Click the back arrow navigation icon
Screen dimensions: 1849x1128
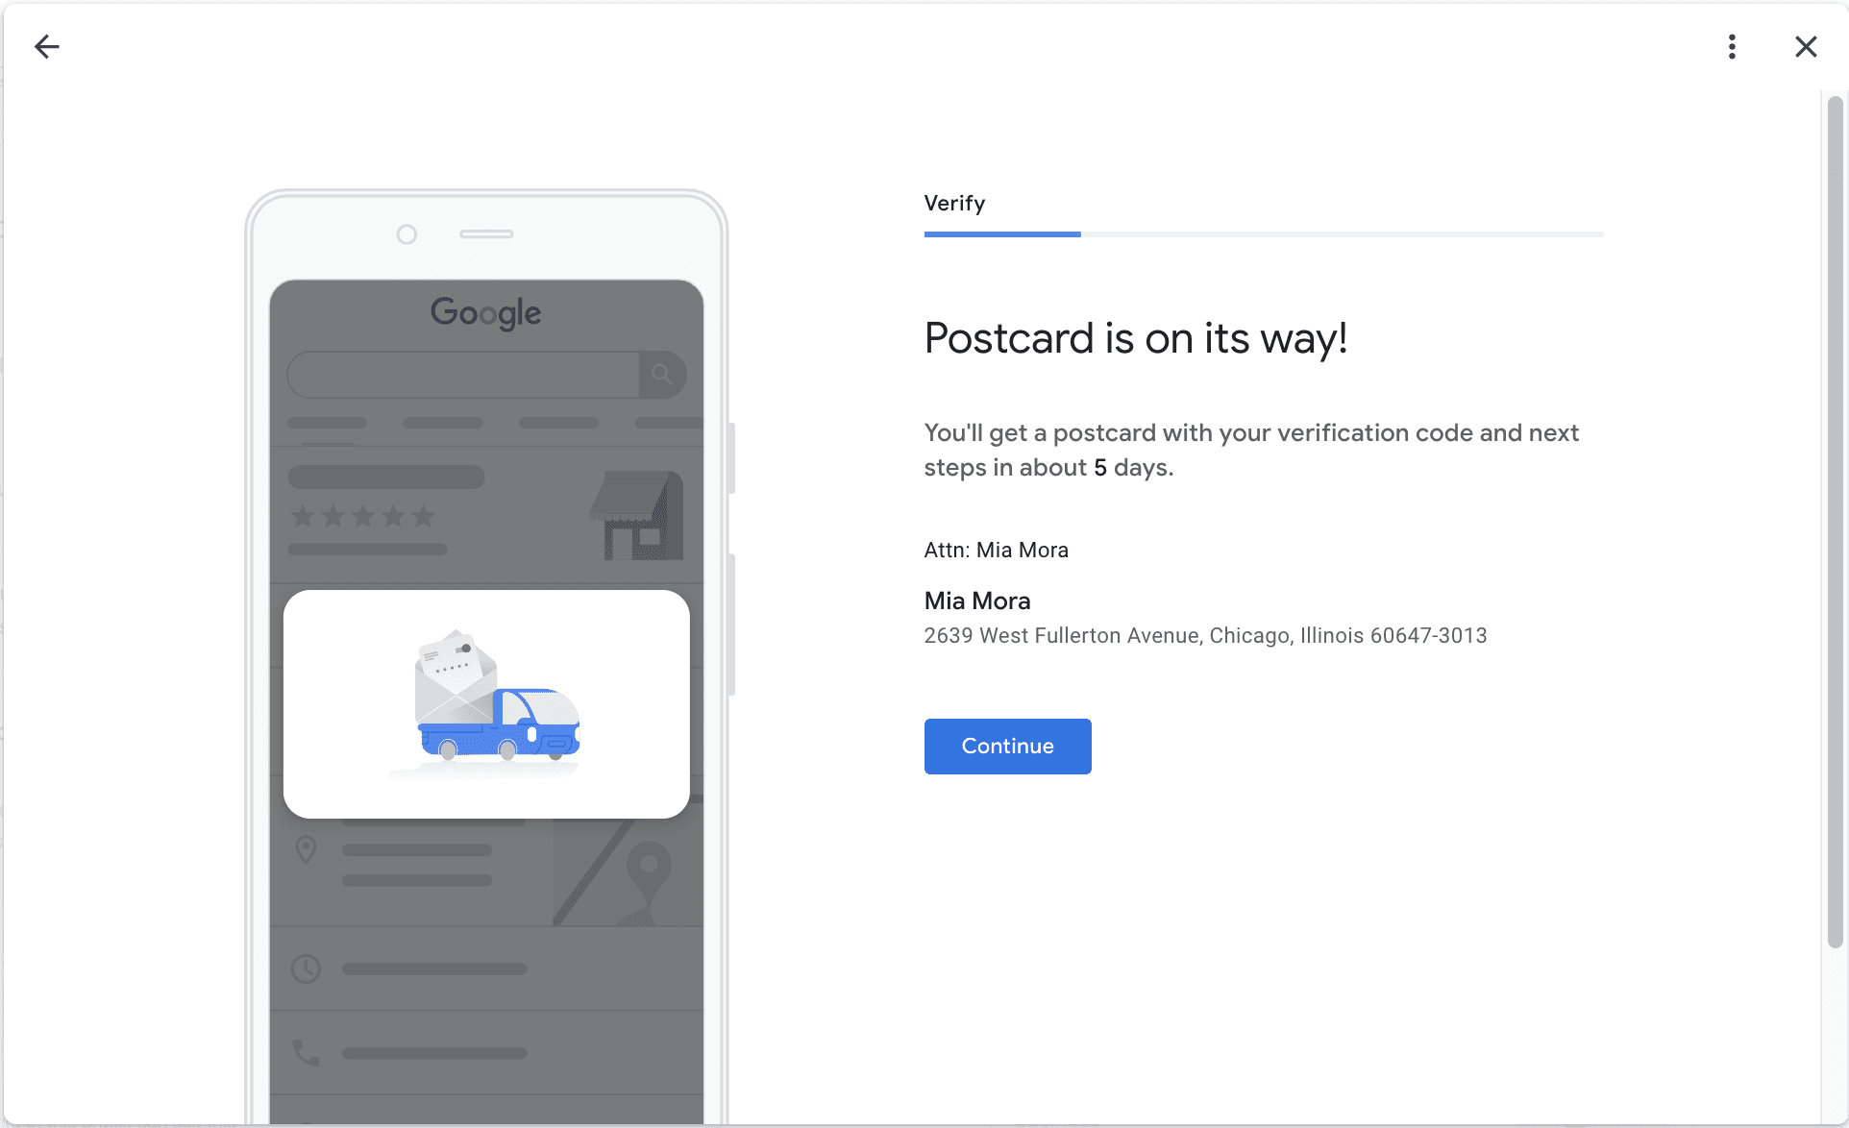43,46
